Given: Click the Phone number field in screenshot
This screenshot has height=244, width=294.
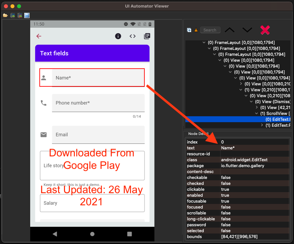Looking at the screenshot, I should 98,103.
